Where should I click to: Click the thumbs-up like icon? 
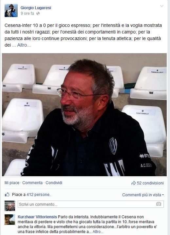point(7,195)
